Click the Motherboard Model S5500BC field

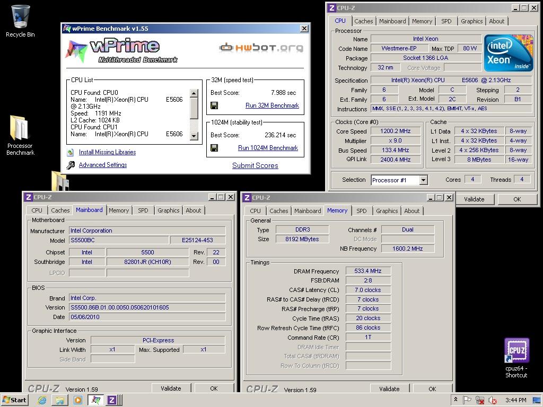point(119,240)
